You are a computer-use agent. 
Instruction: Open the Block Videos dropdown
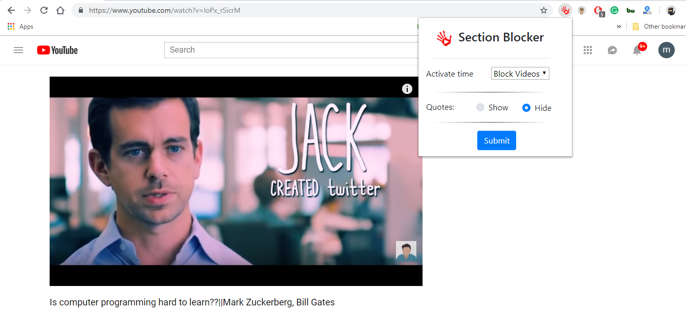520,73
